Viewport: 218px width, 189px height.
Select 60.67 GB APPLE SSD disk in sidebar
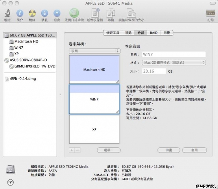click(30, 35)
